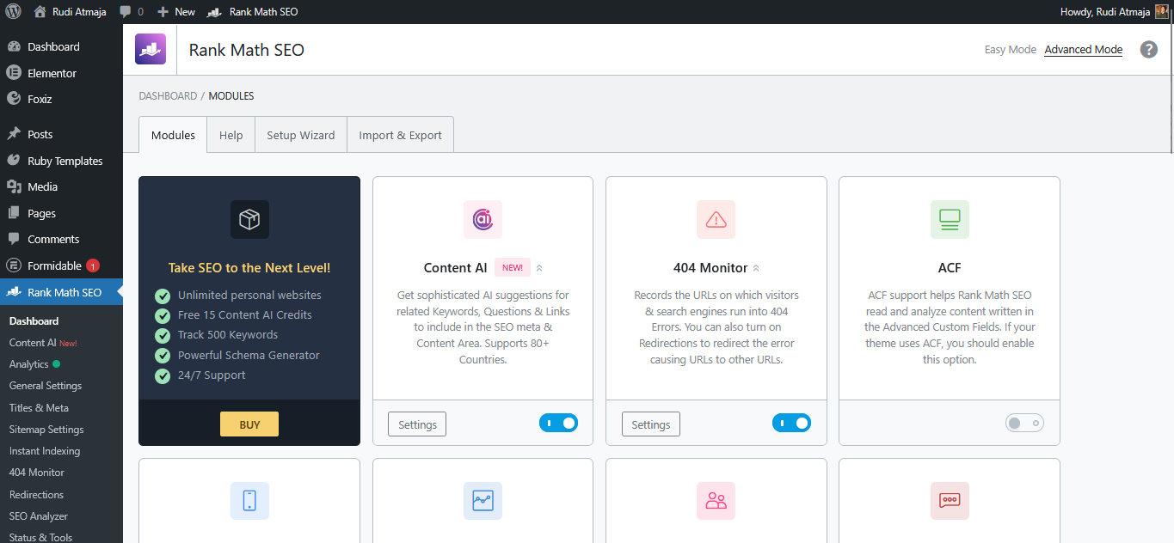Click the Pages icon in sidebar
The height and width of the screenshot is (543, 1174).
pos(14,213)
